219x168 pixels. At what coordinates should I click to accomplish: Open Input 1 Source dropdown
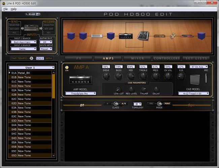click(24, 42)
